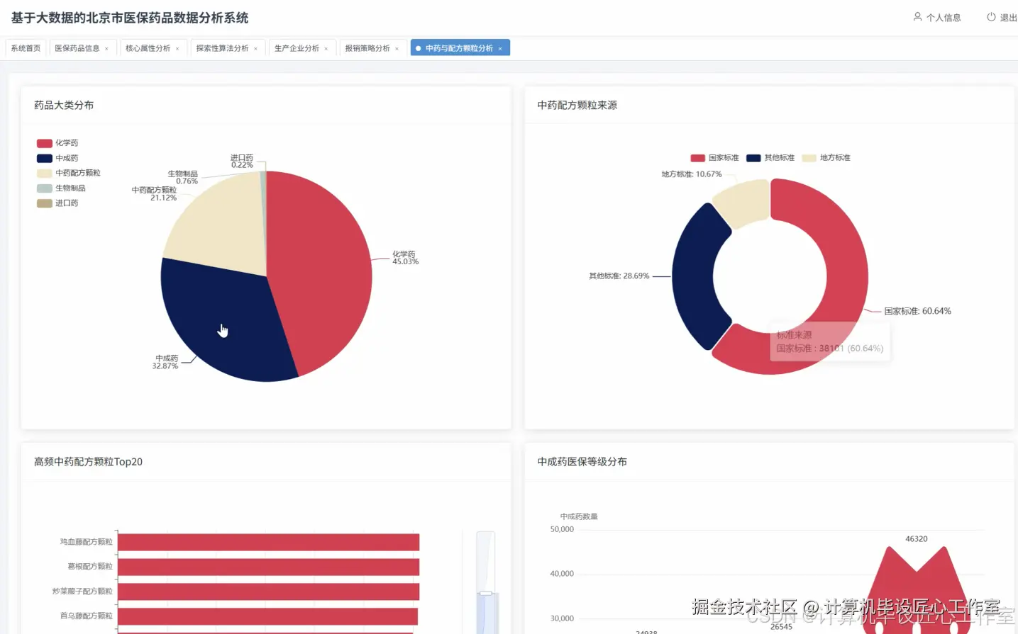Viewport: 1018px width, 634px height.
Task: Click the 首乌藤配方颗粒 bar
Action: pyautogui.click(x=267, y=616)
